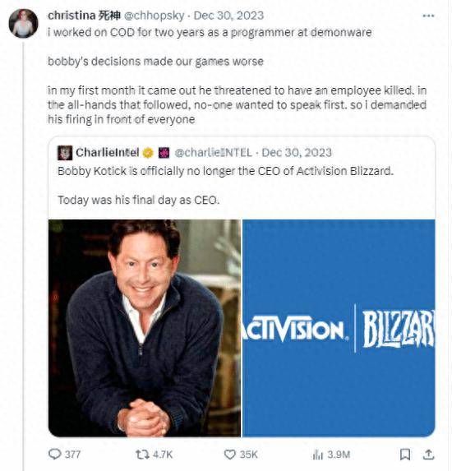Visit @charlieINTEL handle in quoted tweet
Screen dimensions: 452x471
[x=213, y=153]
